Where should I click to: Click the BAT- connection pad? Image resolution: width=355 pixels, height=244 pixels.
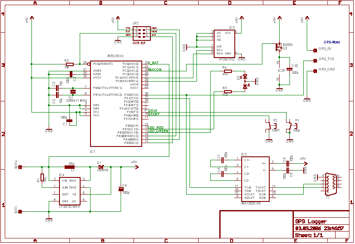point(20,212)
